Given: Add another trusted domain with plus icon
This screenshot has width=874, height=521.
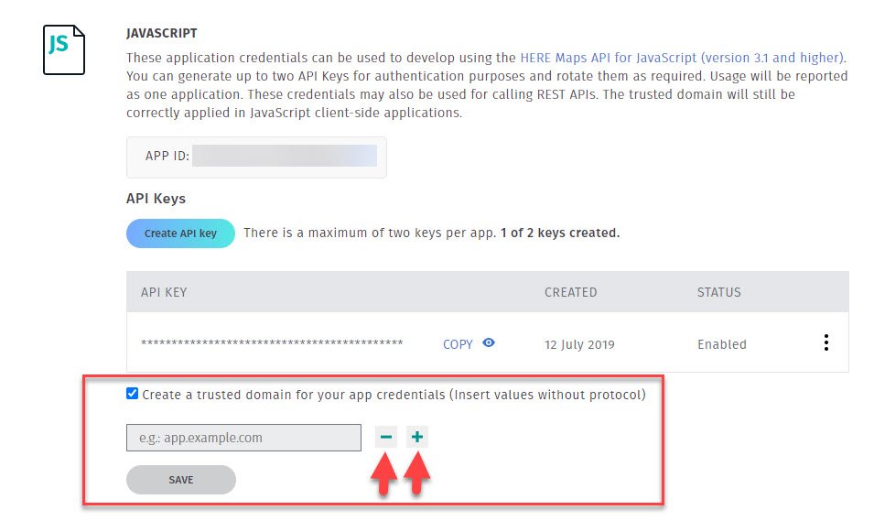Looking at the screenshot, I should click(417, 437).
